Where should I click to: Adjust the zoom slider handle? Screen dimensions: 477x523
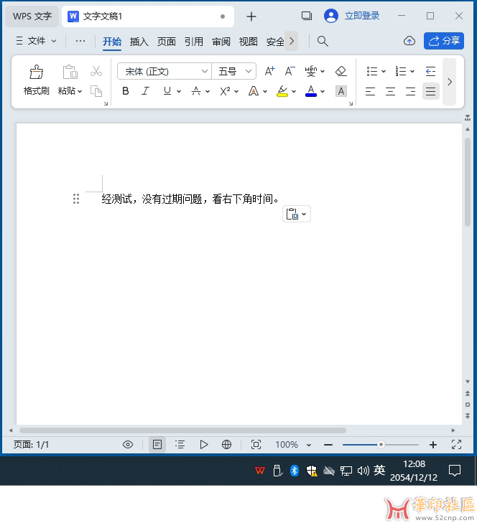point(381,445)
